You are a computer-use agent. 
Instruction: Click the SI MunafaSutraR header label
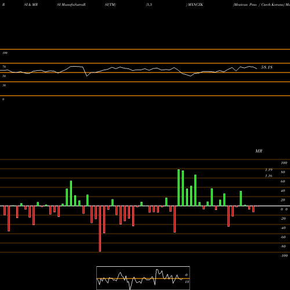pyautogui.click(x=71, y=5)
